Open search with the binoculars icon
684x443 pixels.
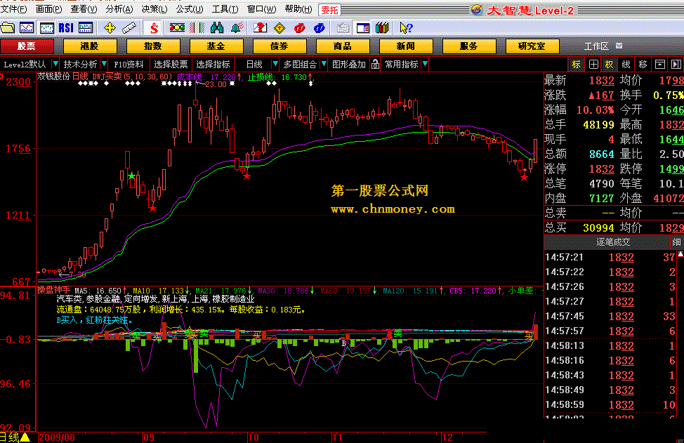pos(217,28)
